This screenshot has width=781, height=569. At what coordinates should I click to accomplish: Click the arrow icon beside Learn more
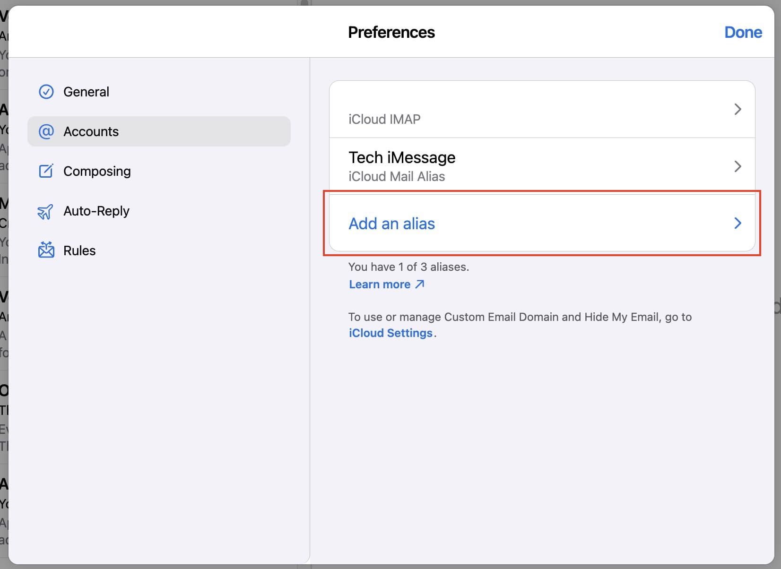(419, 284)
